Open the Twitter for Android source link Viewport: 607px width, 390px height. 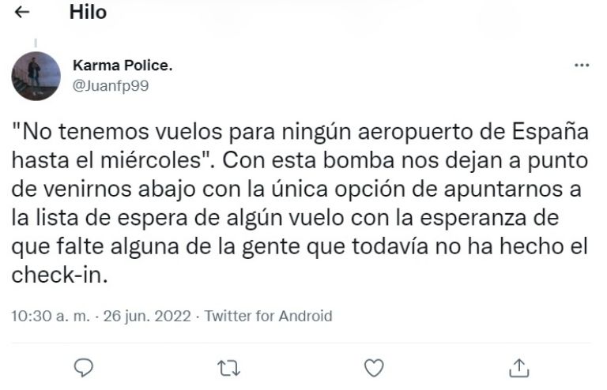[268, 316]
